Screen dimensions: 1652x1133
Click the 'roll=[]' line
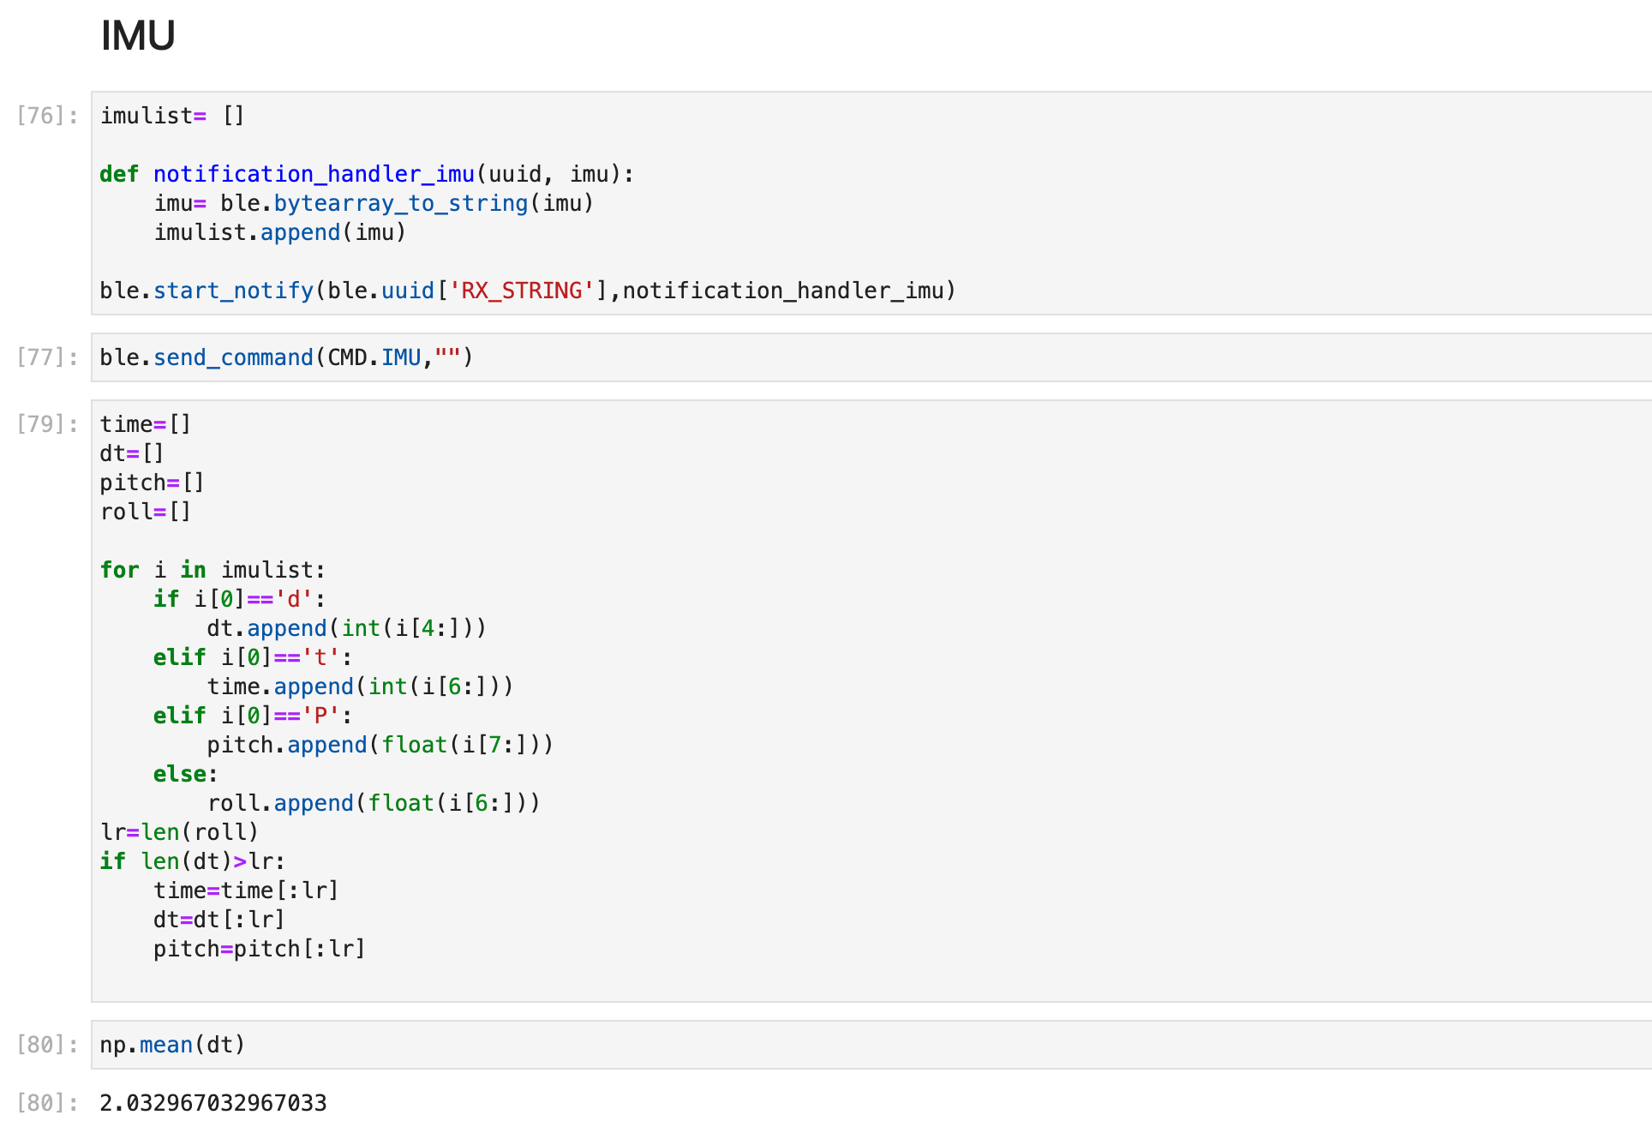click(146, 512)
